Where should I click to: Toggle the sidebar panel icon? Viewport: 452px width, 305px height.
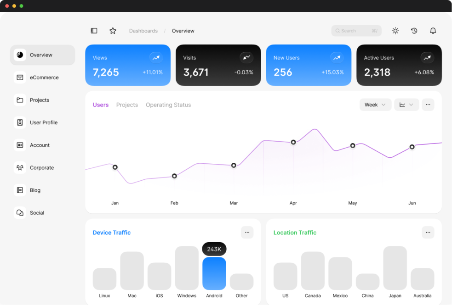[x=94, y=31]
